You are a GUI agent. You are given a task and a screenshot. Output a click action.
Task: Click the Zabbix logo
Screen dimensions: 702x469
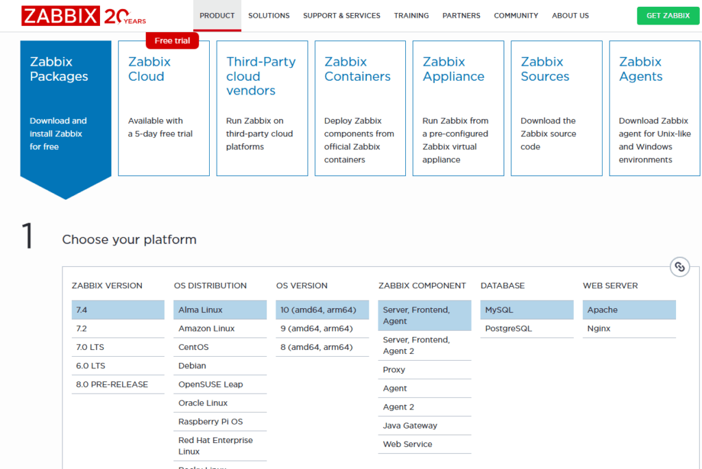pyautogui.click(x=61, y=16)
